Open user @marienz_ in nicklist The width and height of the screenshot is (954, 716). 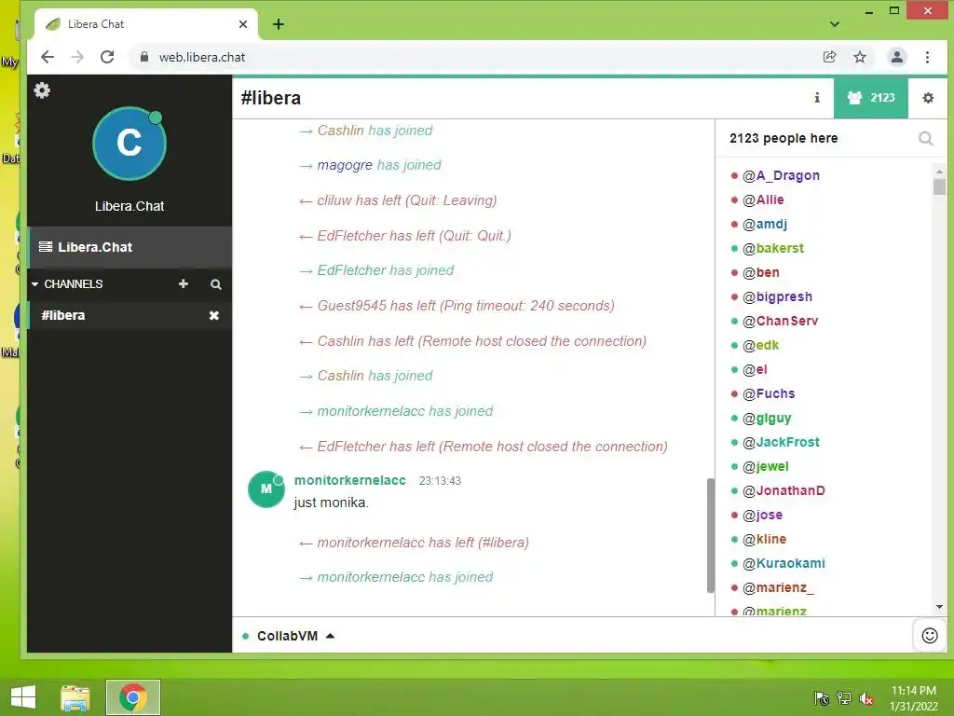point(778,587)
